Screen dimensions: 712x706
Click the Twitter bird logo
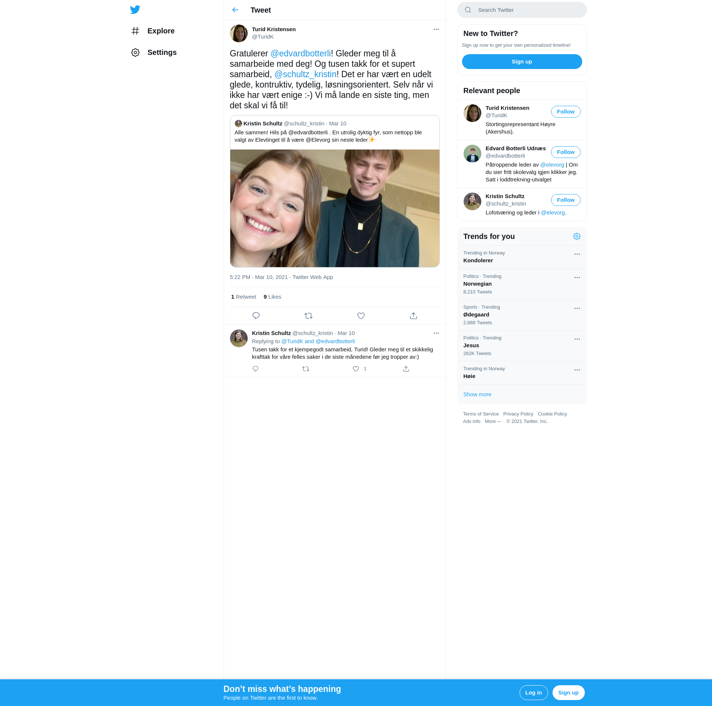coord(135,10)
